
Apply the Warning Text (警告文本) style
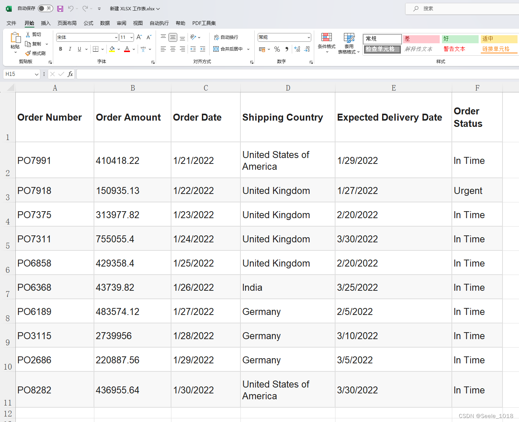tap(460, 49)
